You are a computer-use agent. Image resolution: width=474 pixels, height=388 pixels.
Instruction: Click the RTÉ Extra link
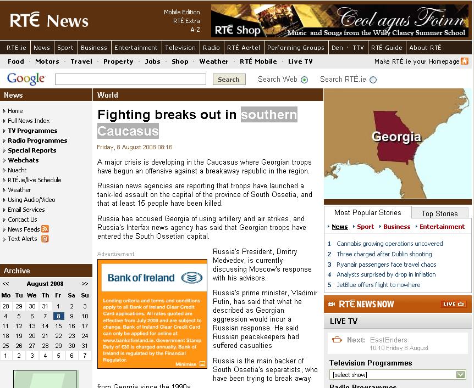coord(186,21)
